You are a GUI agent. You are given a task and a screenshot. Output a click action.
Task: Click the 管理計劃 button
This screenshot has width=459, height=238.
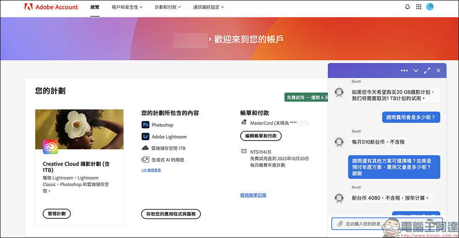click(x=57, y=214)
